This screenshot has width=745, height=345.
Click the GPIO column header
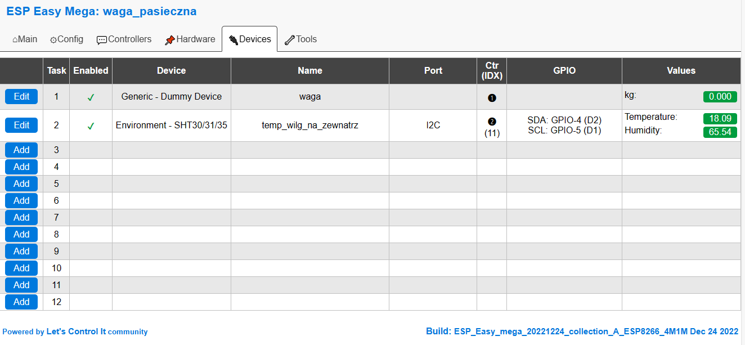(564, 71)
